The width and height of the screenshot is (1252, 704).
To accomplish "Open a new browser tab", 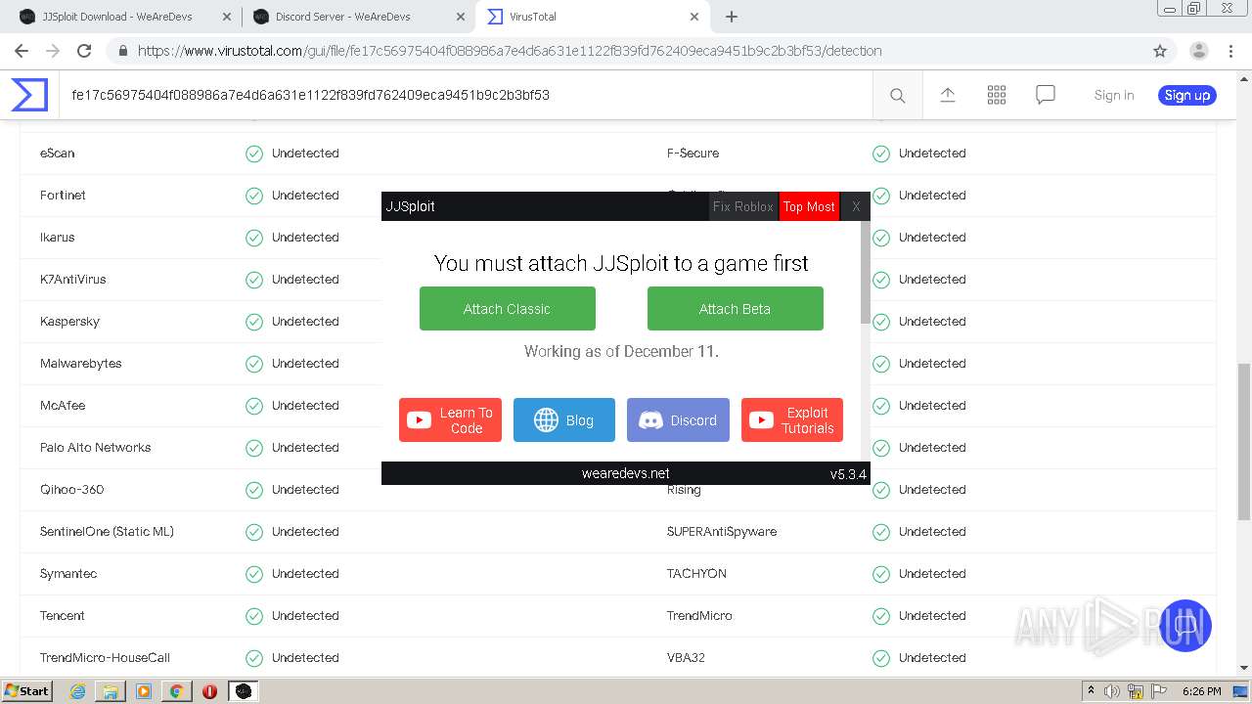I will tap(732, 17).
